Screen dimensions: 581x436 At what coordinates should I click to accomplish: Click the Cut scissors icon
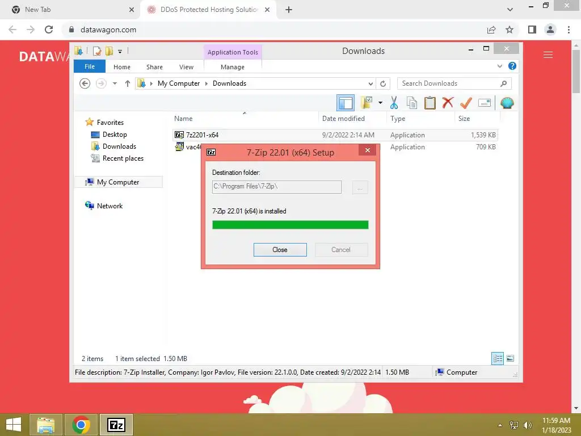[x=394, y=103]
